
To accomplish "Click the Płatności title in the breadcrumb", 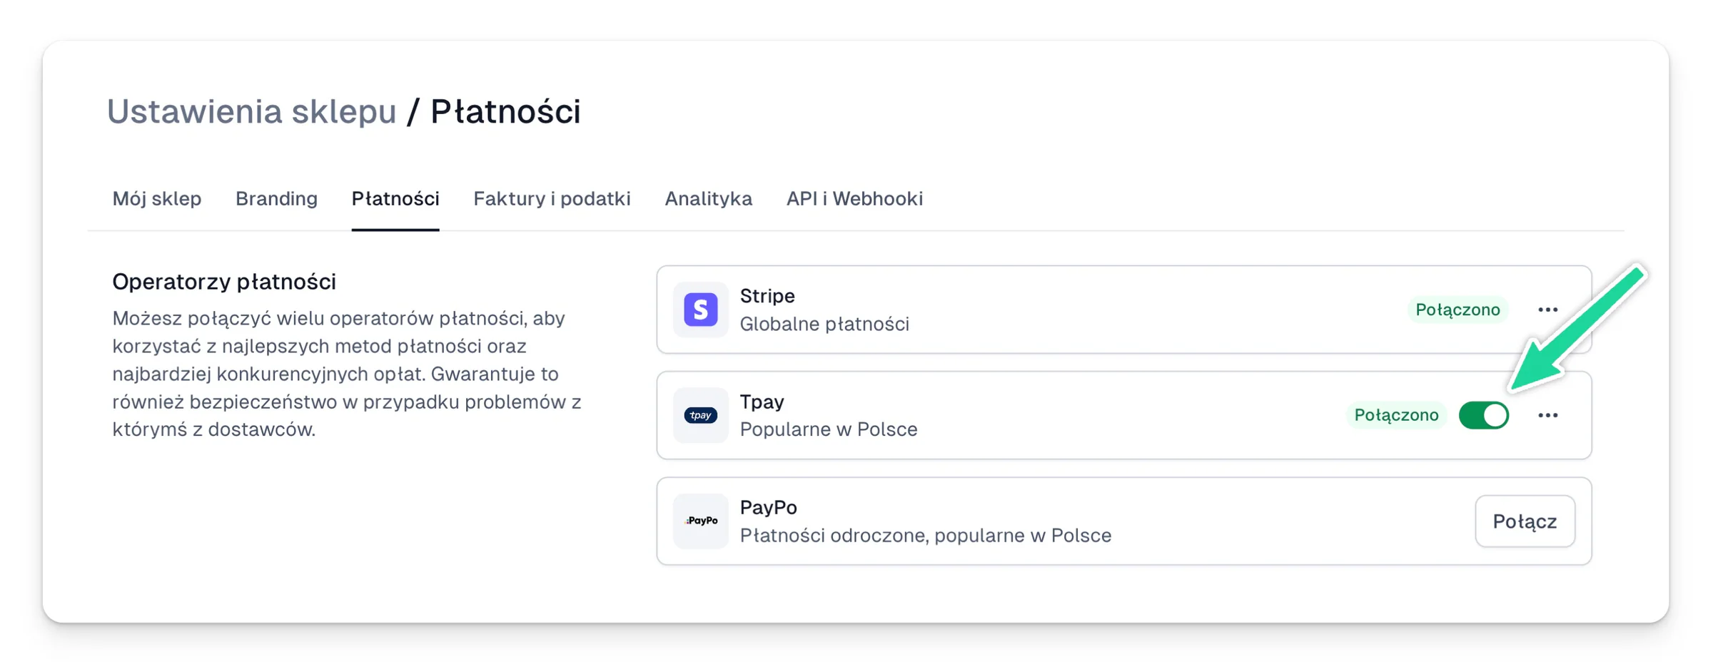I will pyautogui.click(x=505, y=111).
